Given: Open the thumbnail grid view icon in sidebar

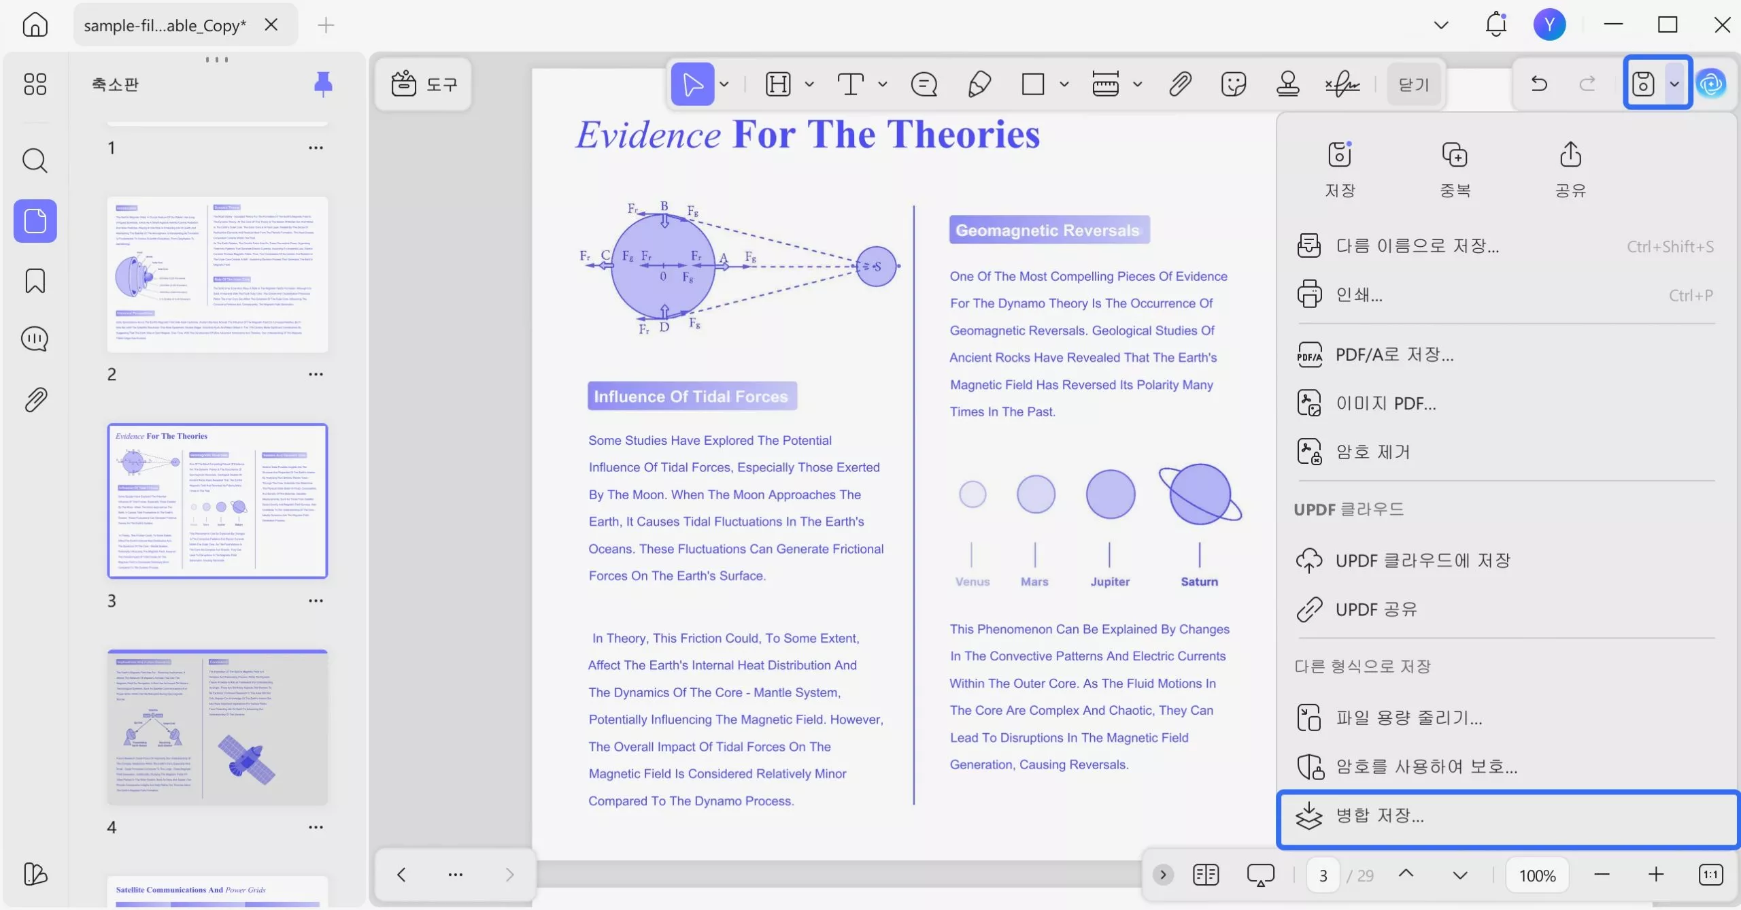Looking at the screenshot, I should pyautogui.click(x=35, y=84).
